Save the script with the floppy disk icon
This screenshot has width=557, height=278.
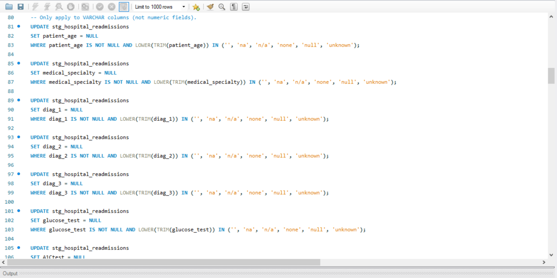pyautogui.click(x=21, y=7)
